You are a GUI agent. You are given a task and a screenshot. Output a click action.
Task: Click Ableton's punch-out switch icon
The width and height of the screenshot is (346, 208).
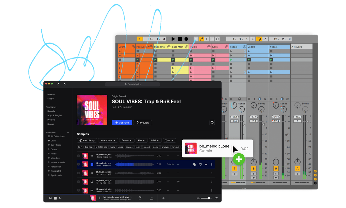pyautogui.click(x=265, y=39)
